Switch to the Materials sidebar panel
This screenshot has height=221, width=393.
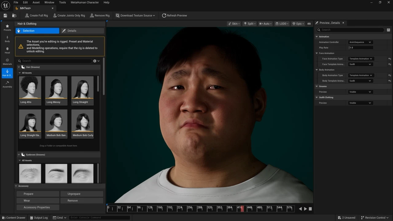point(7,61)
